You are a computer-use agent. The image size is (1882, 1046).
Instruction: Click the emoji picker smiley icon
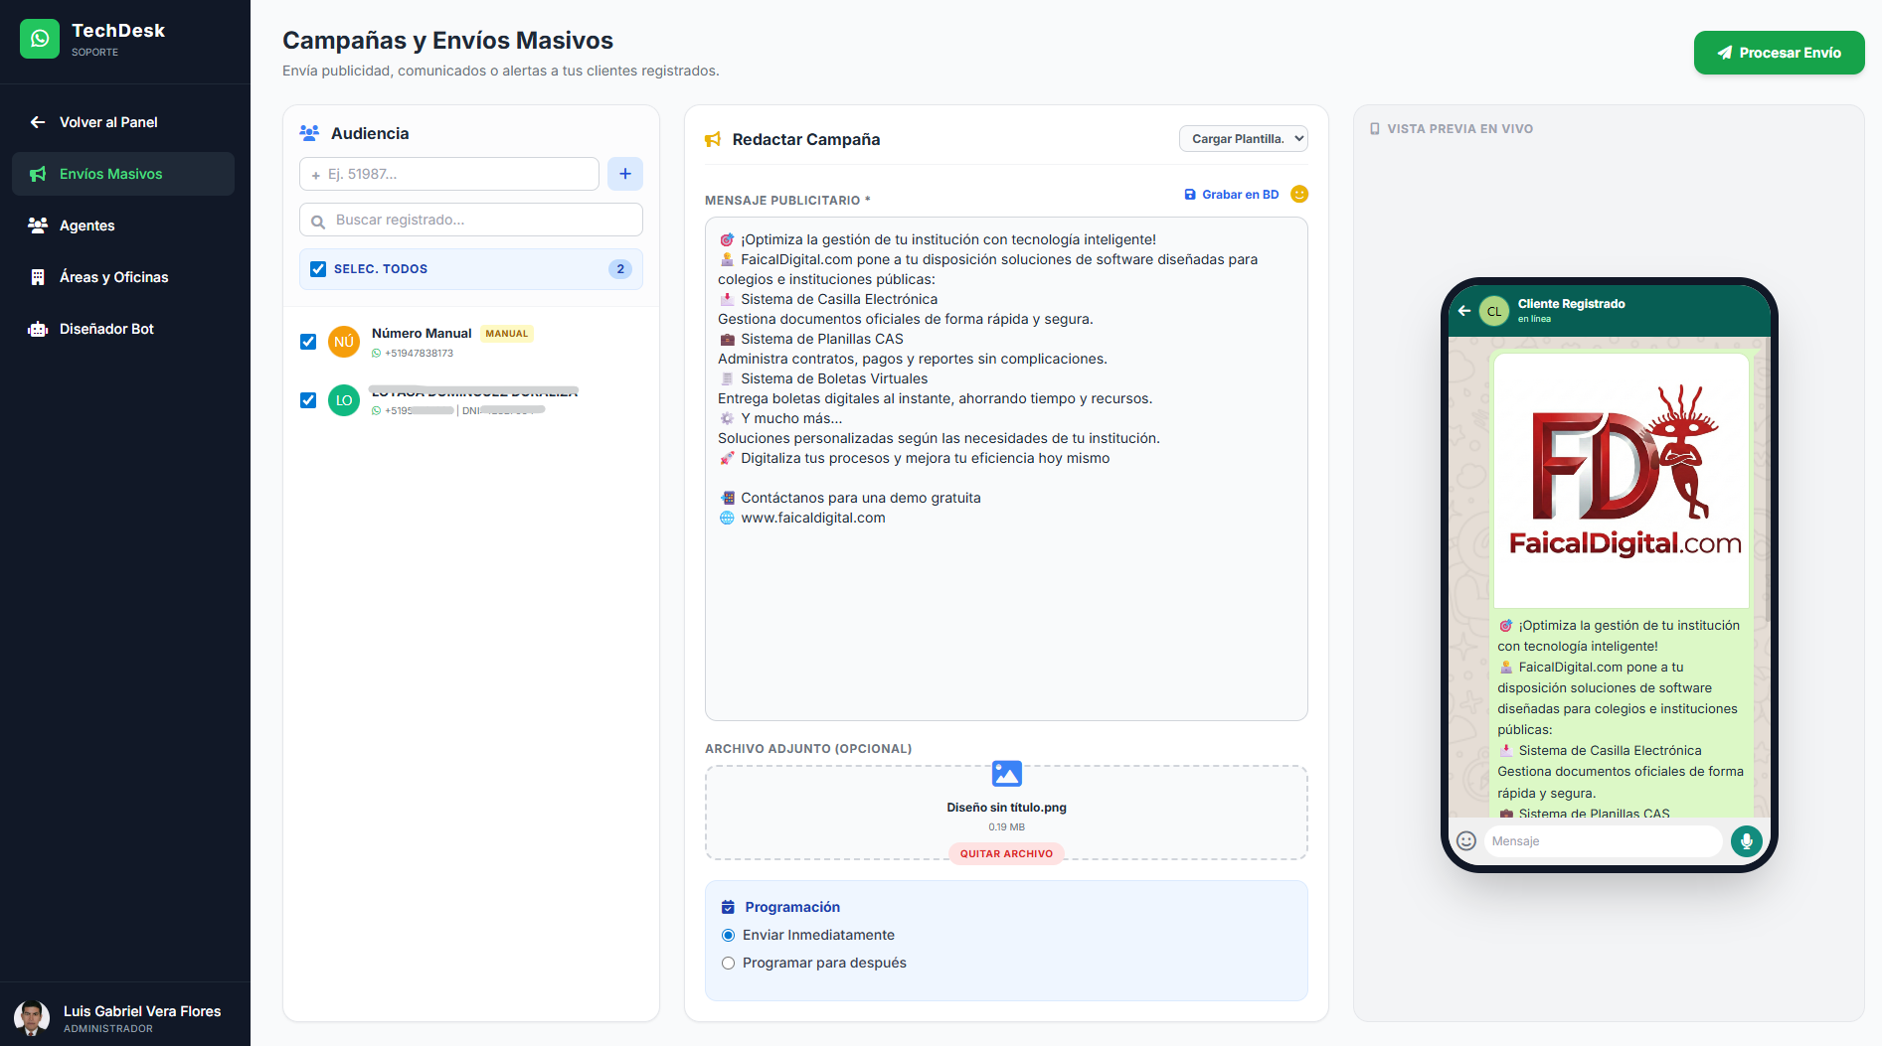[x=1298, y=194]
